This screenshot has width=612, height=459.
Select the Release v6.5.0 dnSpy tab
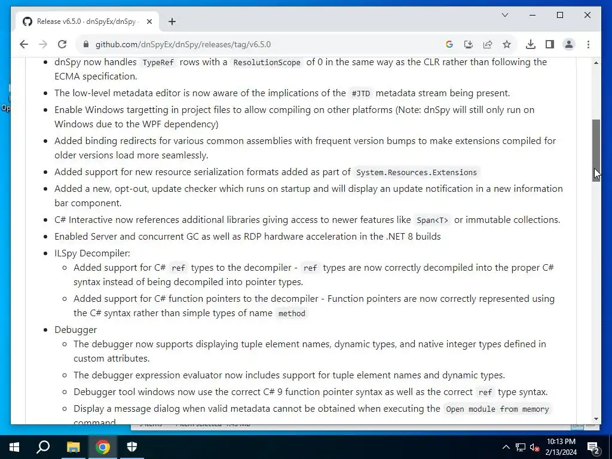[x=86, y=22]
